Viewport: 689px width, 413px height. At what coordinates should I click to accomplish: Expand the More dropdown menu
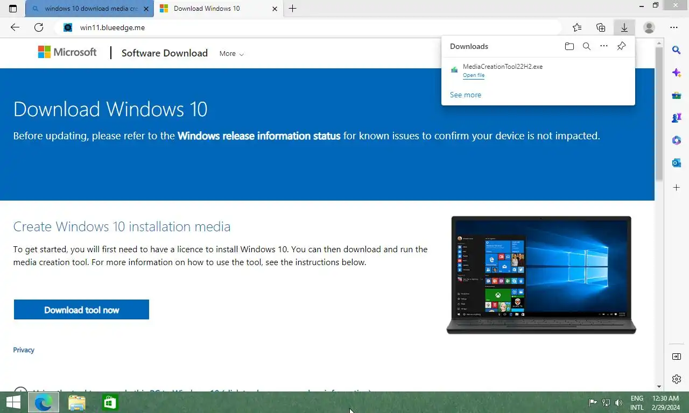tap(231, 54)
